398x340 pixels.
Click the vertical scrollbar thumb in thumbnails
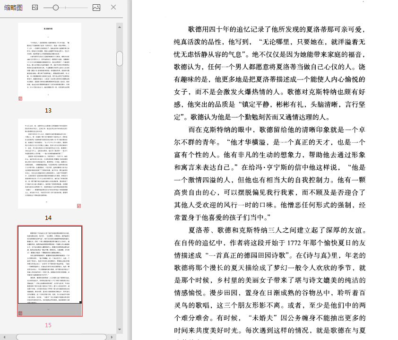120,59
